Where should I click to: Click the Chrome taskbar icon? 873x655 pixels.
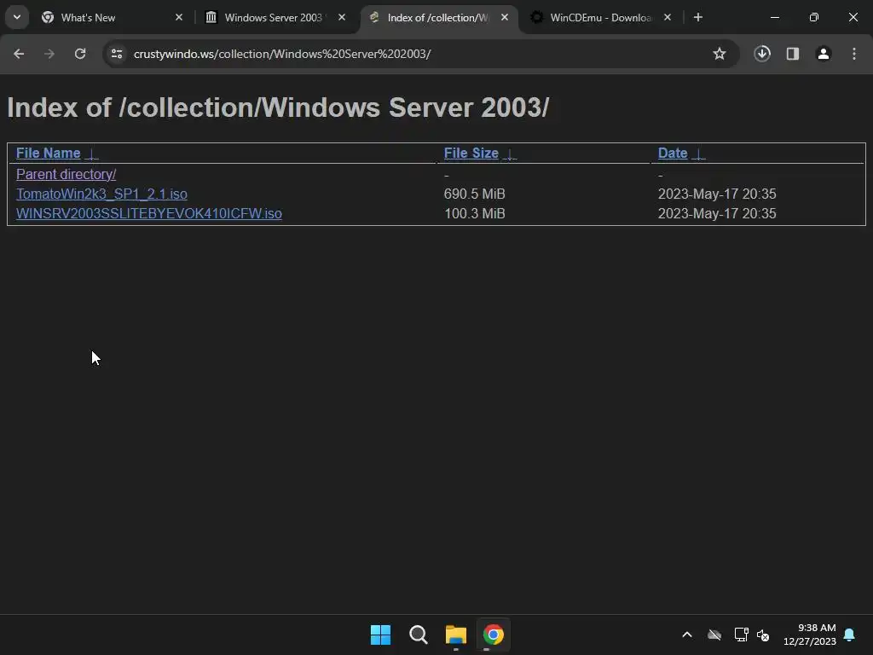pyautogui.click(x=494, y=635)
